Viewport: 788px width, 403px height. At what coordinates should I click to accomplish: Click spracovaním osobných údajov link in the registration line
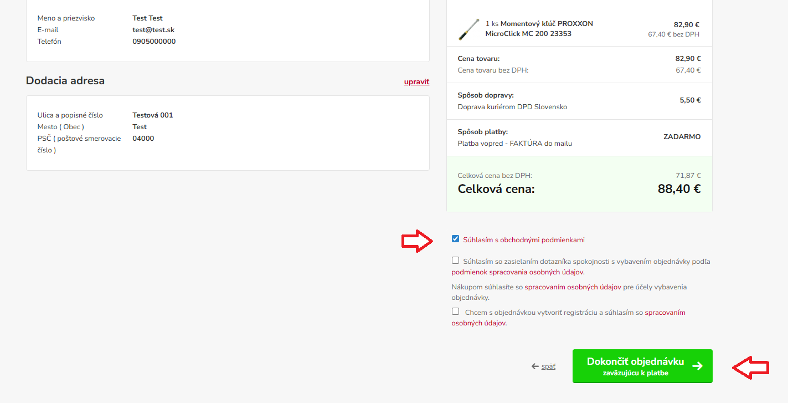pyautogui.click(x=665, y=313)
